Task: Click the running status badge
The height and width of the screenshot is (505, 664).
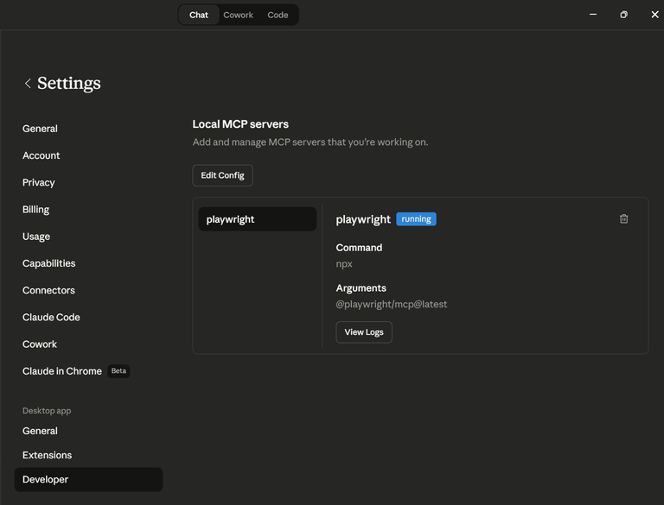Action: [416, 219]
